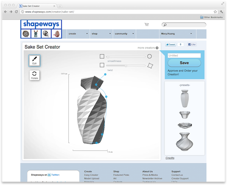This screenshot has height=185, width=227.
Task: Click the site search field
Action: (184, 25)
